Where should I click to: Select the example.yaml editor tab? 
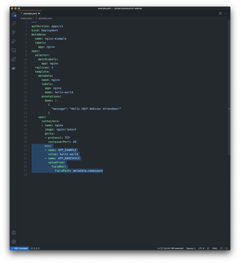(30, 13)
